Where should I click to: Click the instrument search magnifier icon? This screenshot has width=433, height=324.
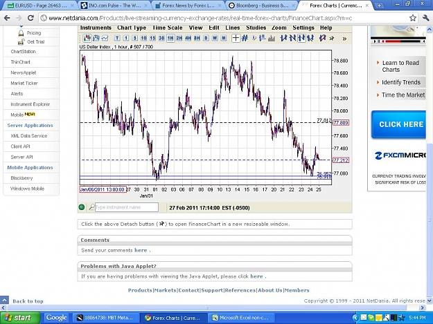(x=91, y=207)
